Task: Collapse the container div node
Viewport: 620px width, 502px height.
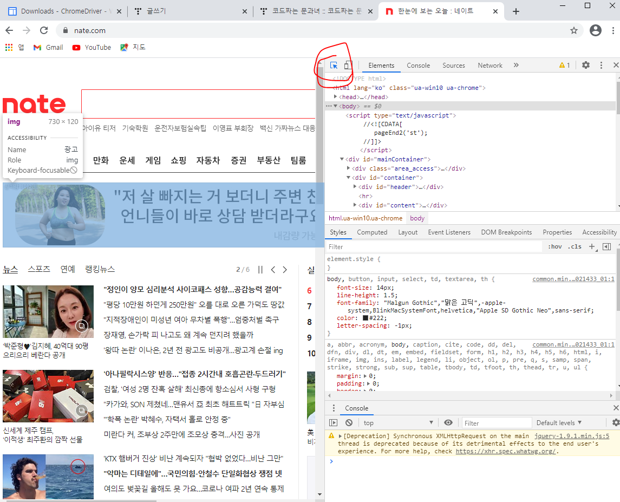Action: [x=348, y=178]
